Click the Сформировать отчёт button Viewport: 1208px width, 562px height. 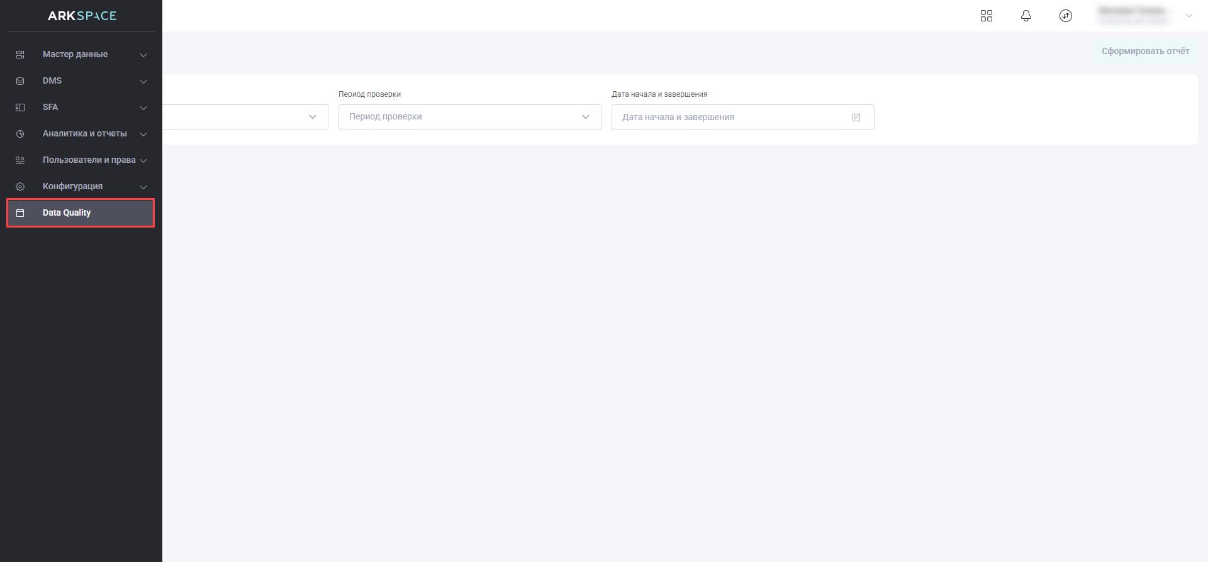(x=1145, y=51)
